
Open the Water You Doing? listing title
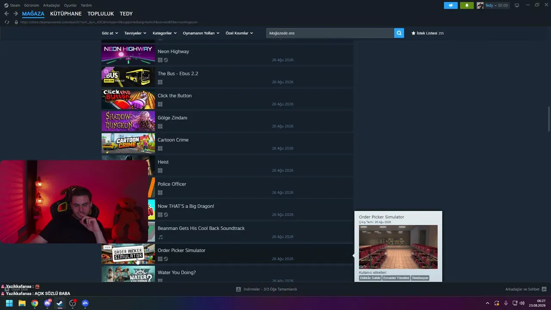[x=176, y=273]
